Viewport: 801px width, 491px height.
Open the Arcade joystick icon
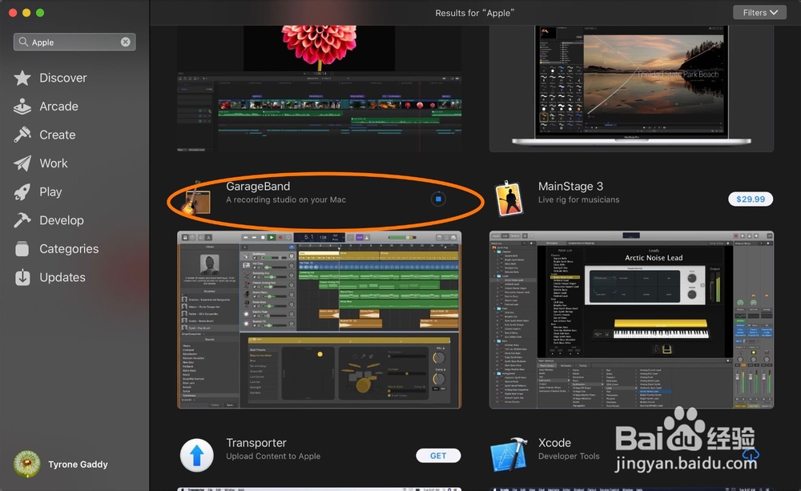(x=22, y=107)
